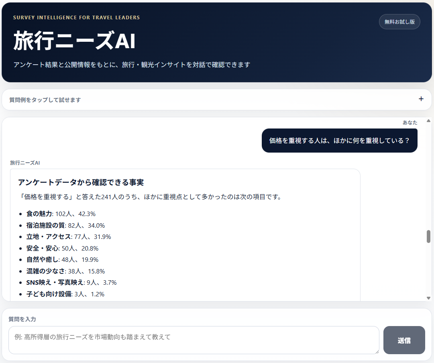This screenshot has width=434, height=363.
Task: Click the chat scrollbar down arrow
Action: [428, 298]
